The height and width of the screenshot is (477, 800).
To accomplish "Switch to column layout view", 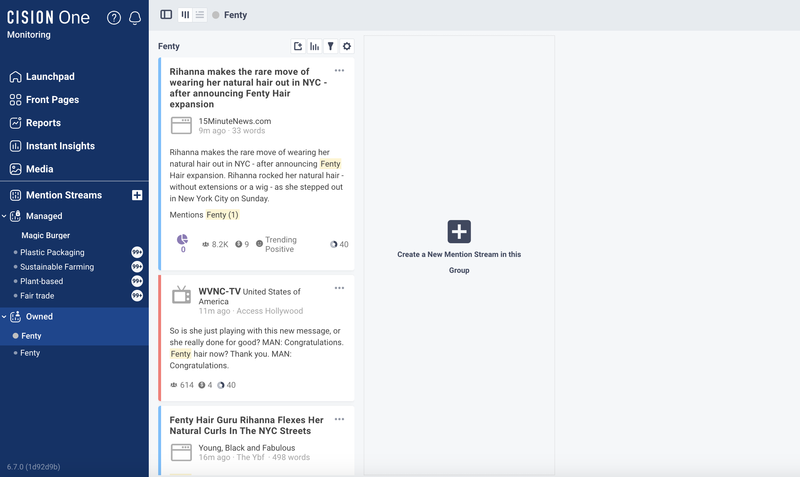I will point(185,15).
